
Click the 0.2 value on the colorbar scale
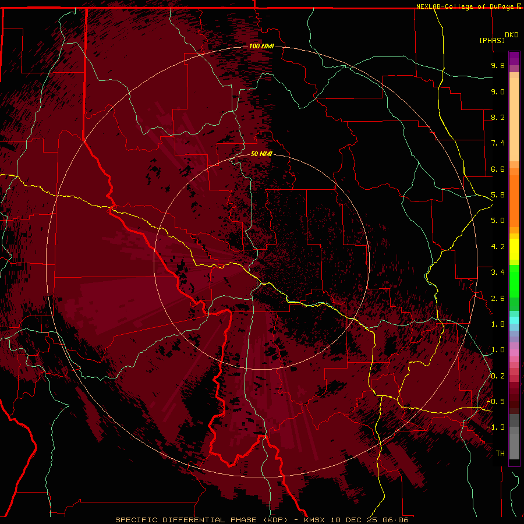pyautogui.click(x=498, y=376)
